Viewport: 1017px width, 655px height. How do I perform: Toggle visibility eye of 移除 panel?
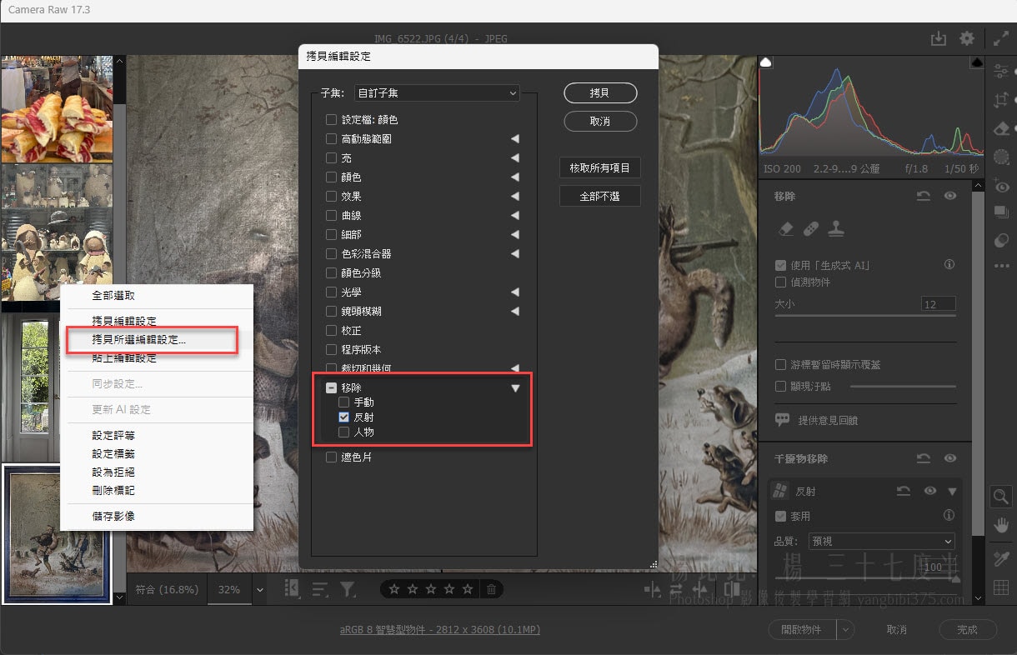point(949,196)
